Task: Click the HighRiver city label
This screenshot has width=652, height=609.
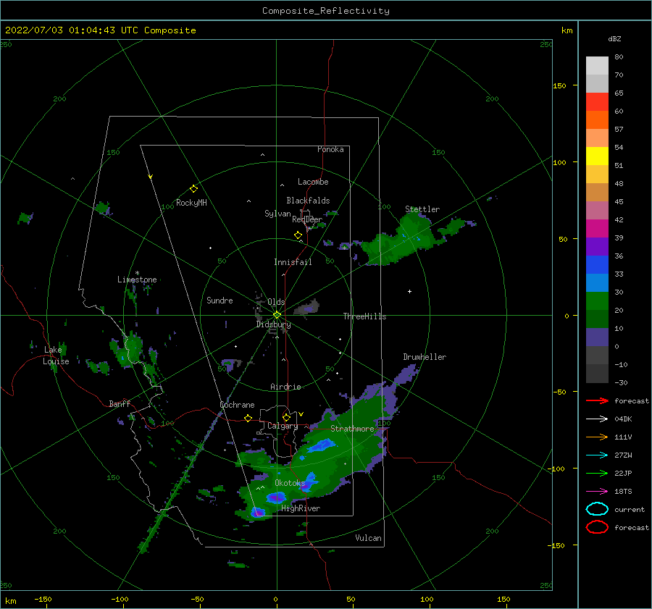Action: (301, 508)
